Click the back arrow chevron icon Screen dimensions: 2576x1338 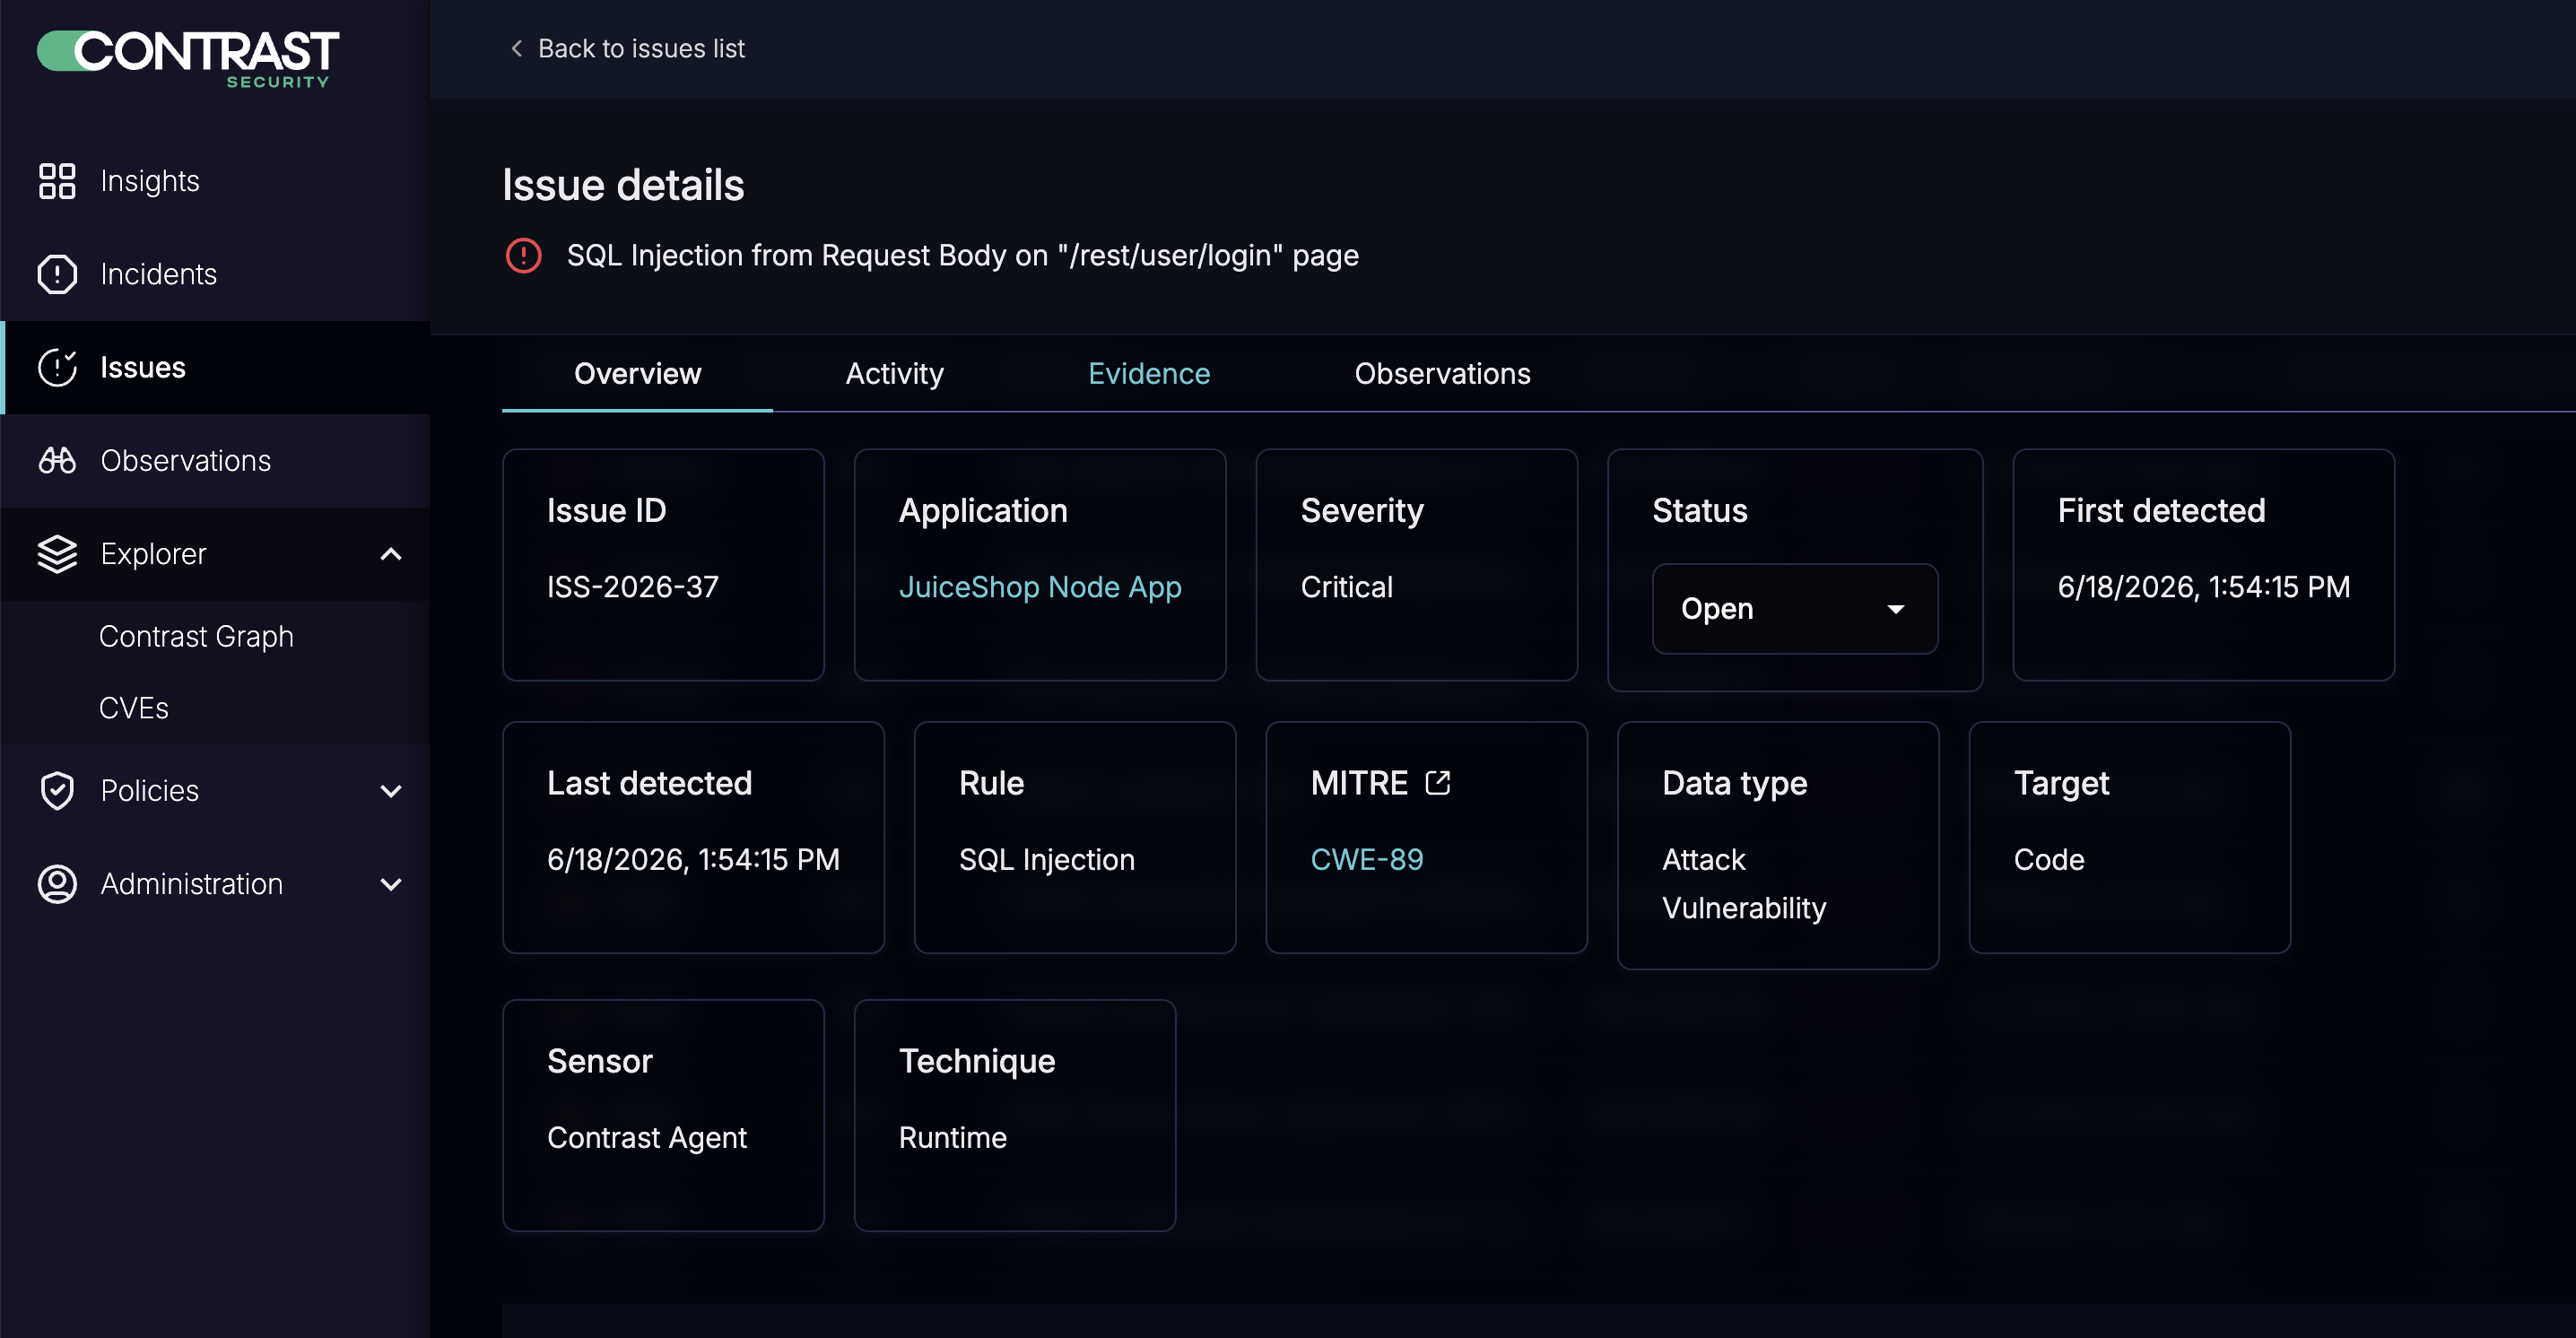click(x=516, y=48)
